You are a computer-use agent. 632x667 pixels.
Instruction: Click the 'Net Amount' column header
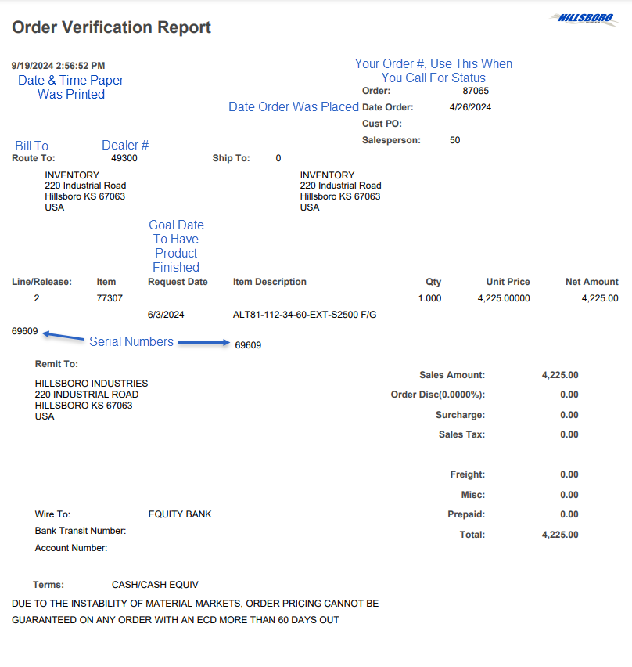coord(592,282)
